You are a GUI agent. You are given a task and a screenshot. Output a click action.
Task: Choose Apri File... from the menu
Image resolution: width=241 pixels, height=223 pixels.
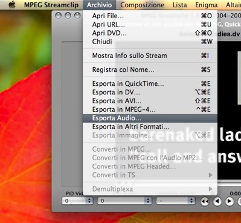pos(150,16)
